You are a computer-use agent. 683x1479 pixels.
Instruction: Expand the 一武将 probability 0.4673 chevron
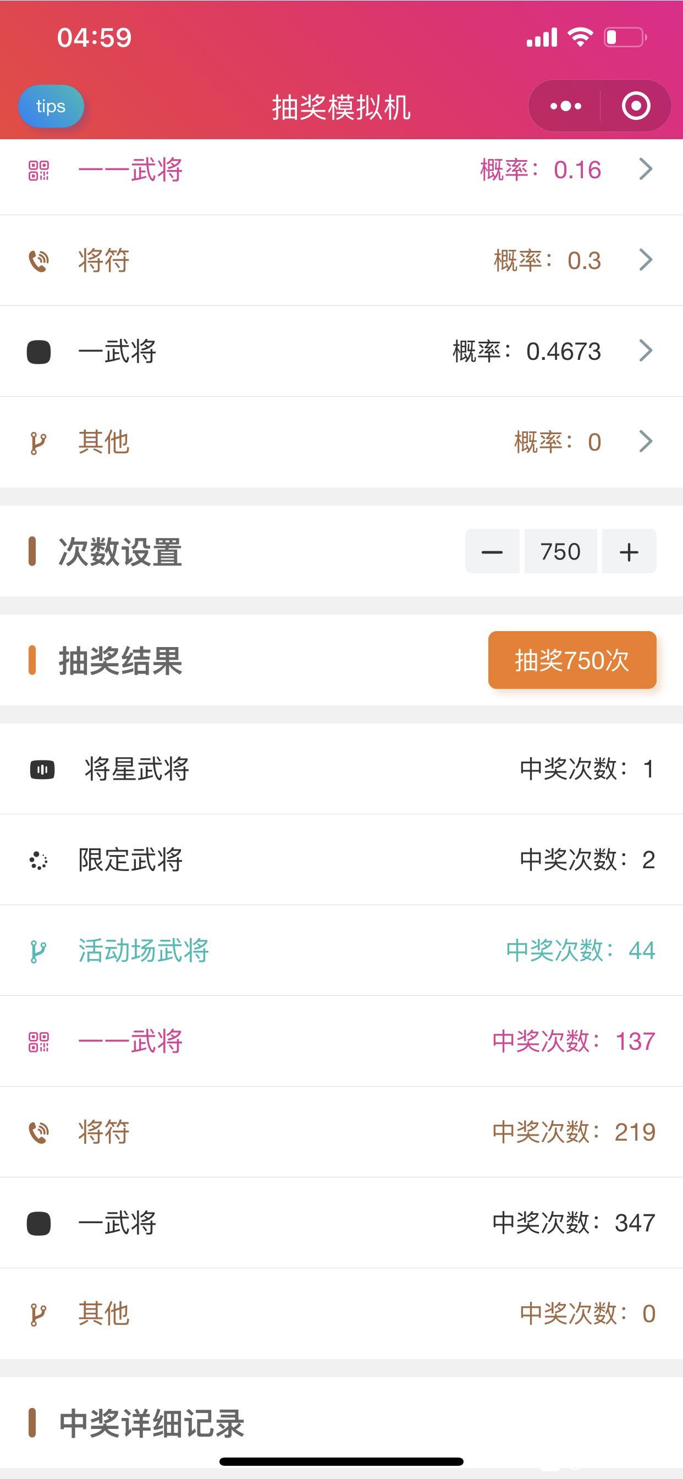coord(646,351)
